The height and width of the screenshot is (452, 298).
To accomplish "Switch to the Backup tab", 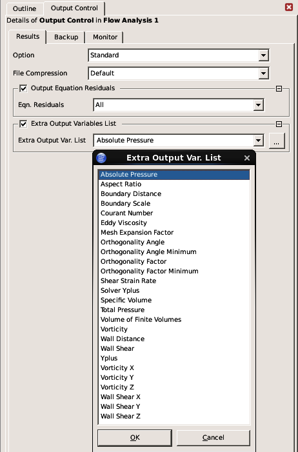I will coord(66,37).
